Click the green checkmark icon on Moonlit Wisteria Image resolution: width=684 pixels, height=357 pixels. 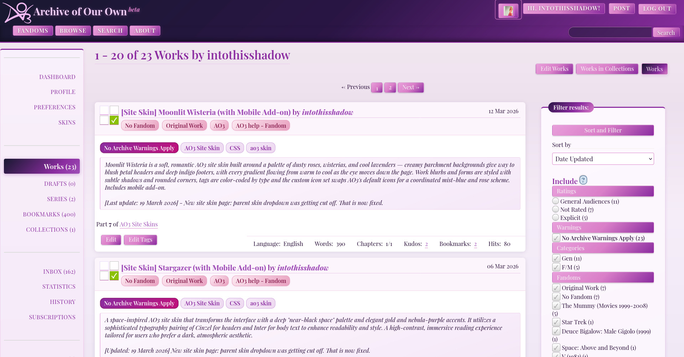pyautogui.click(x=114, y=120)
